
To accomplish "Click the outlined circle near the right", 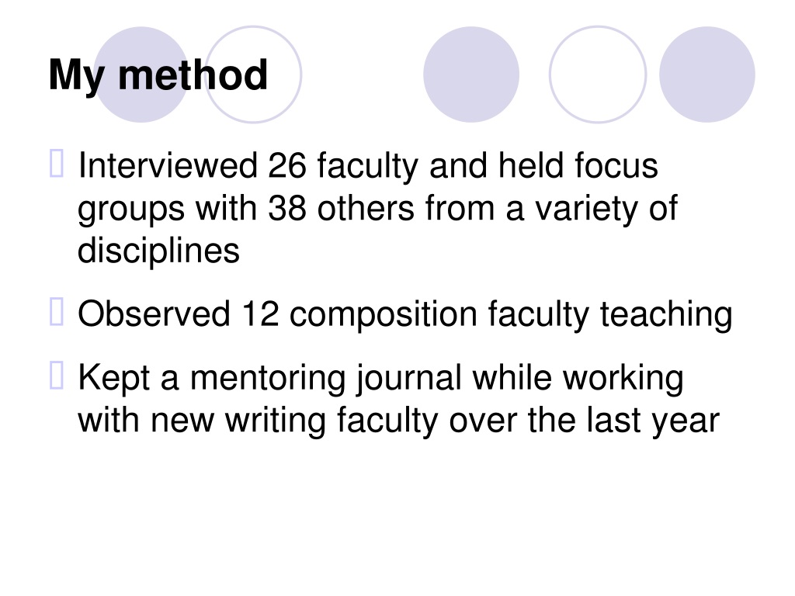I will [598, 74].
